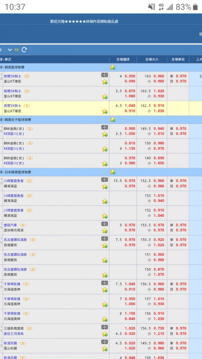The width and height of the screenshot is (202, 359).
Task: Open the court icon for 千葉噴氣機 match
Action: pos(104,283)
